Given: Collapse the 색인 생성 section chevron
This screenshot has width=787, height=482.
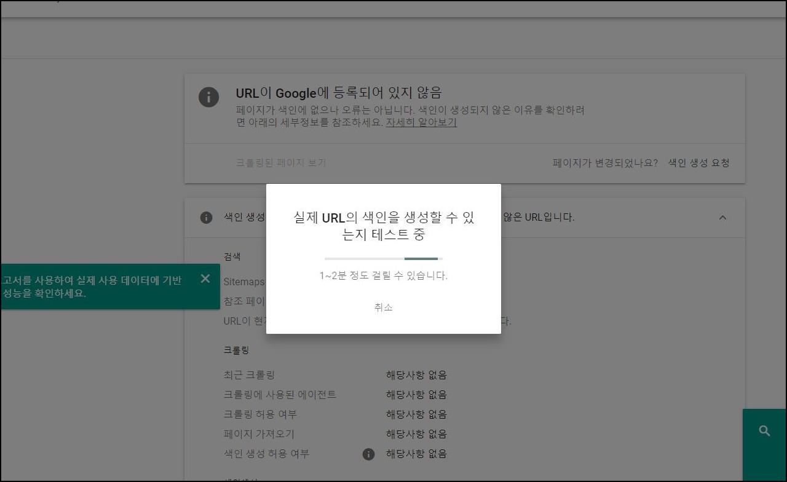Looking at the screenshot, I should [722, 218].
